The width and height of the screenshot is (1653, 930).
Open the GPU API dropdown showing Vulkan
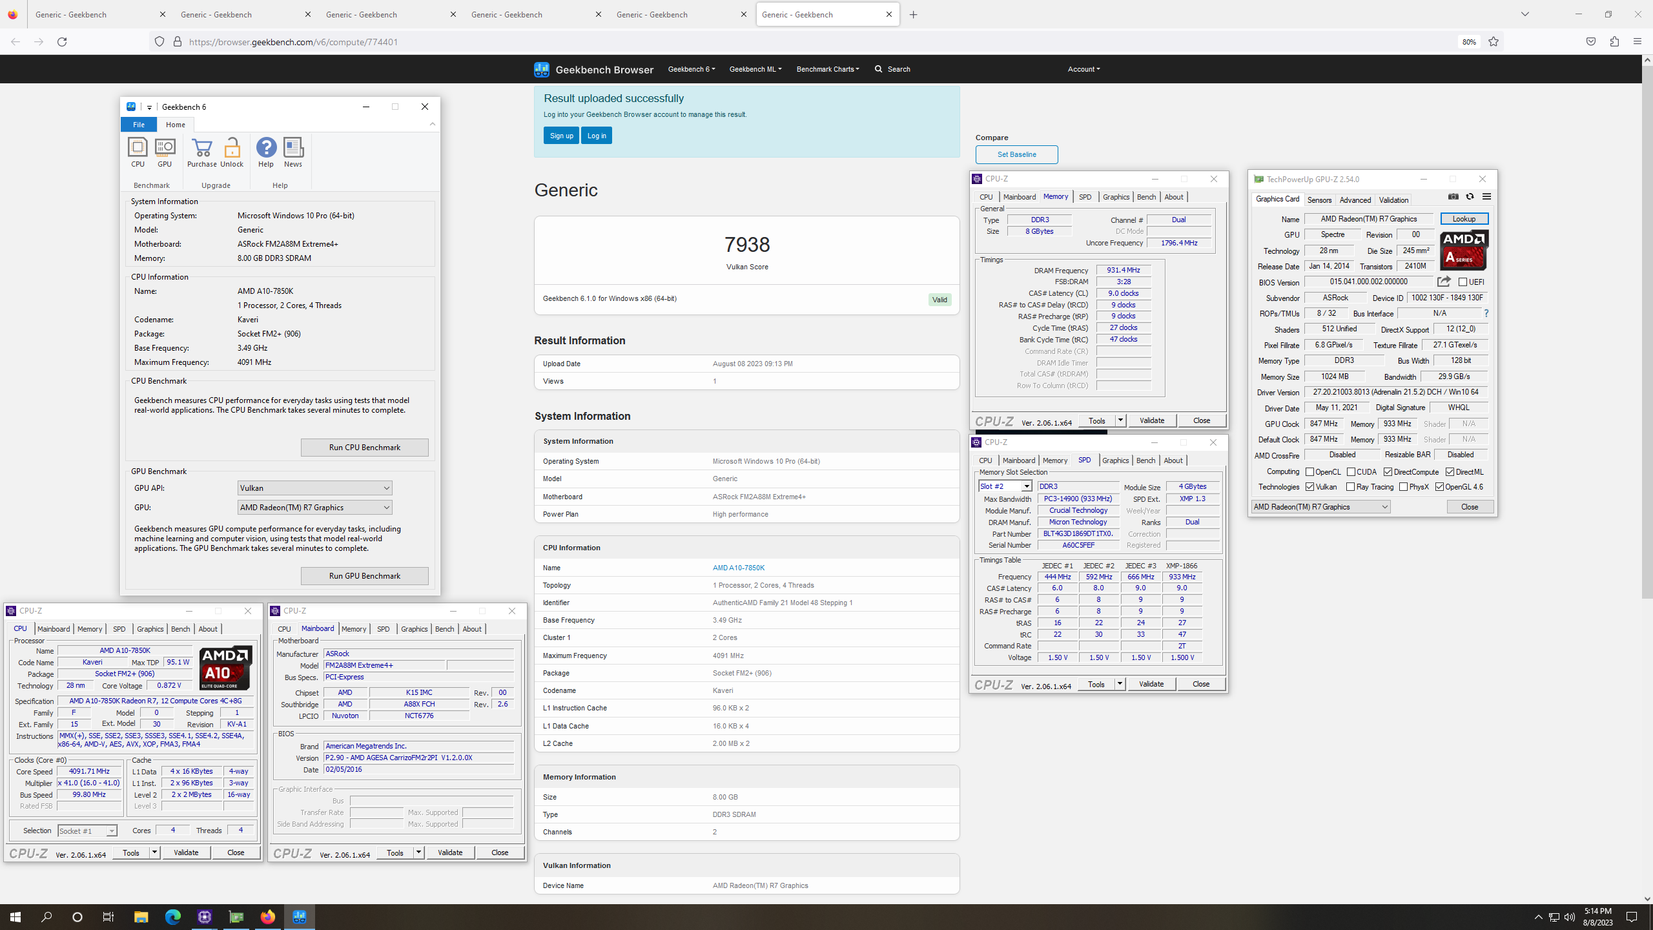315,488
